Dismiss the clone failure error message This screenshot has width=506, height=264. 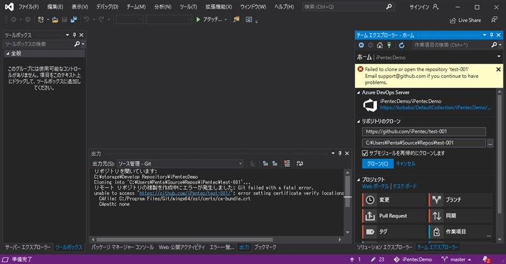(x=498, y=69)
